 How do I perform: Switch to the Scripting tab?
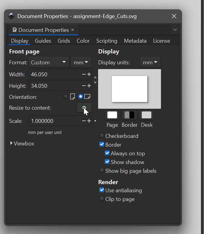coord(107,41)
